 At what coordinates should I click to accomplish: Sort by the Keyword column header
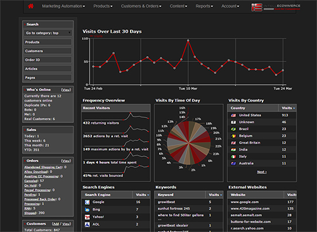click(x=180, y=195)
